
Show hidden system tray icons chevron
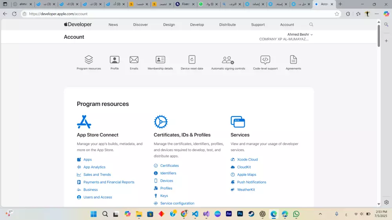320,214
